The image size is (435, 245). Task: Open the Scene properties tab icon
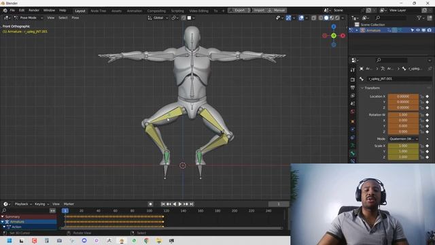(353, 103)
